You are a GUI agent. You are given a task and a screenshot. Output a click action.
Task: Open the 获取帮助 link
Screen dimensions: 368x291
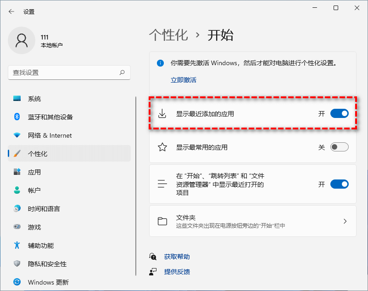click(177, 257)
